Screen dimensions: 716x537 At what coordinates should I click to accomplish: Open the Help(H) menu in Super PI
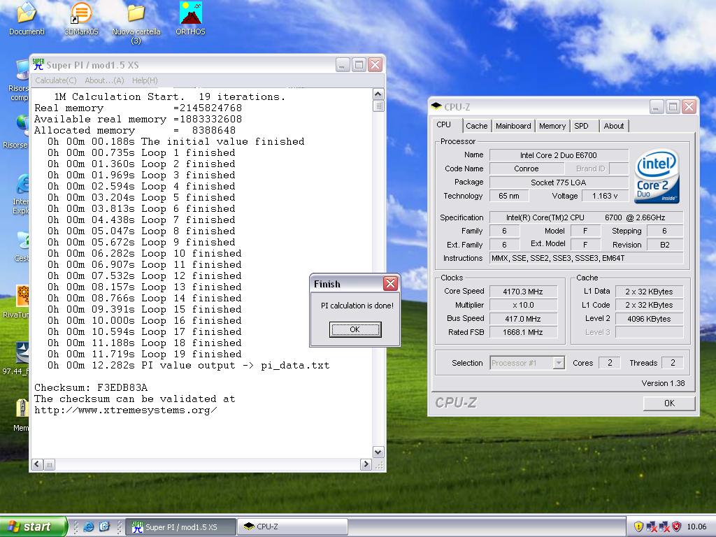click(145, 80)
